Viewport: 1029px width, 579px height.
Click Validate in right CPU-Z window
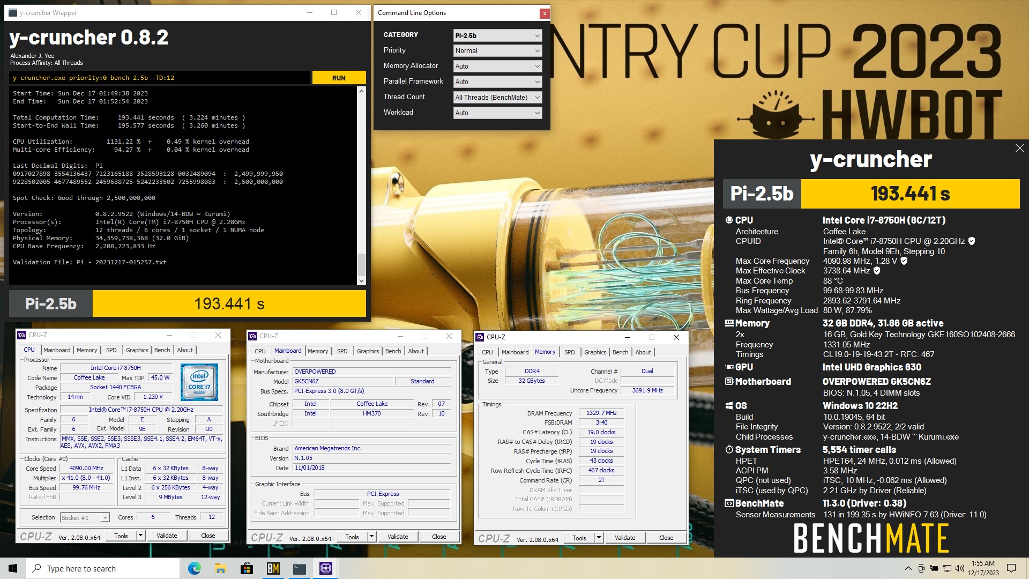coord(625,538)
